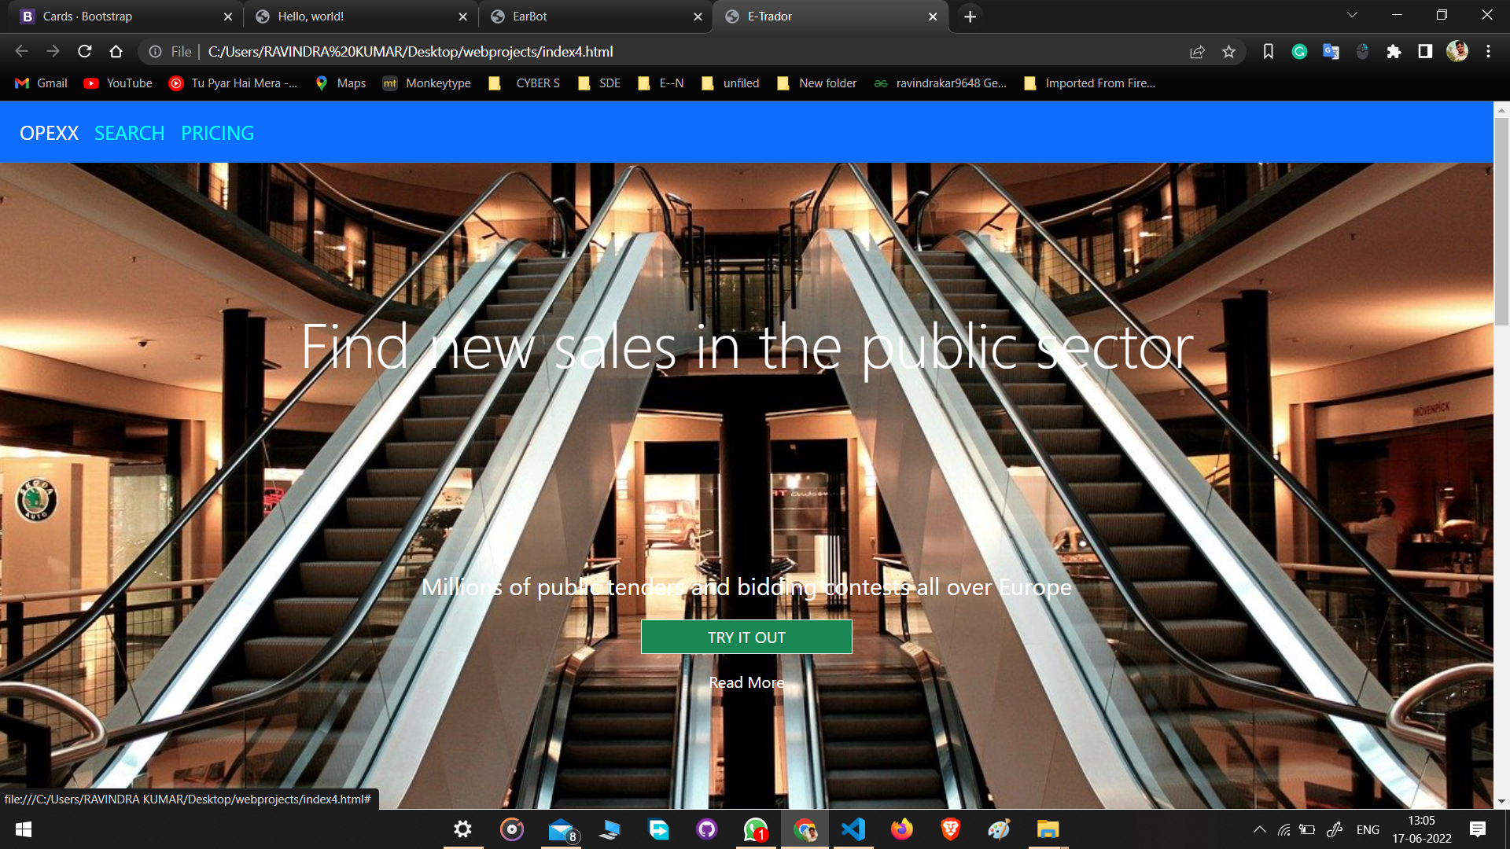Open the Maps bookmark
This screenshot has width=1510, height=849.
tap(341, 83)
